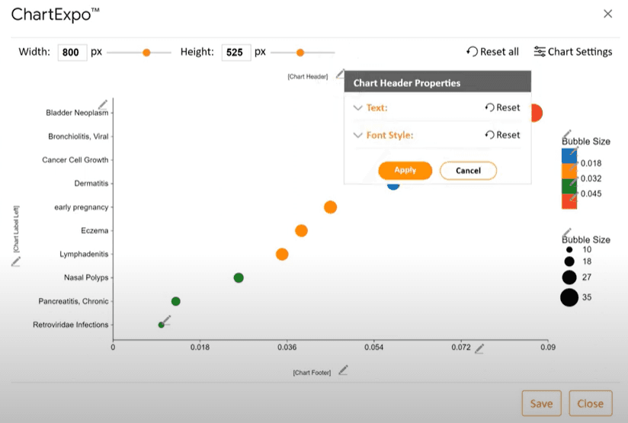Click the Height input field
The height and width of the screenshot is (423, 628).
coord(236,53)
